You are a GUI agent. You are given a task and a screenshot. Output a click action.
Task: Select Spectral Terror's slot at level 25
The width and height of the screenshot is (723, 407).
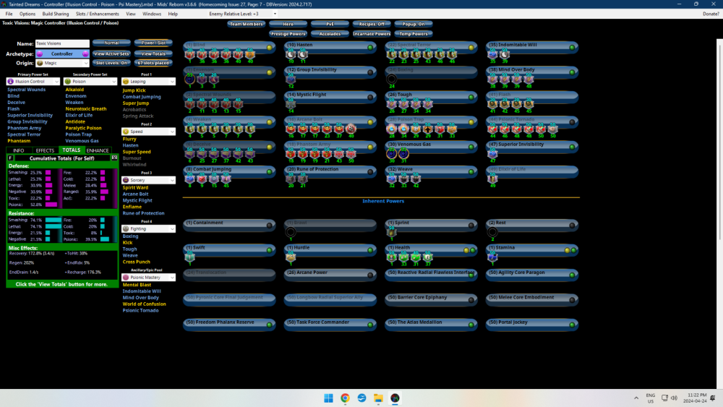416,55
